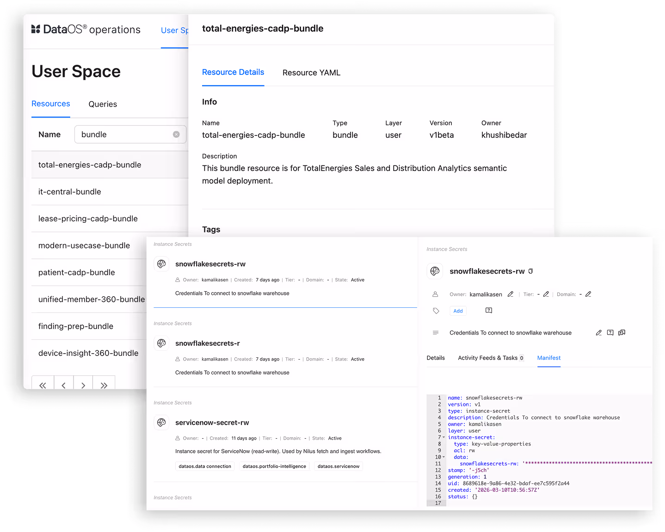Click manifest line 1 name entry
This screenshot has height=532, width=665.
coord(485,398)
